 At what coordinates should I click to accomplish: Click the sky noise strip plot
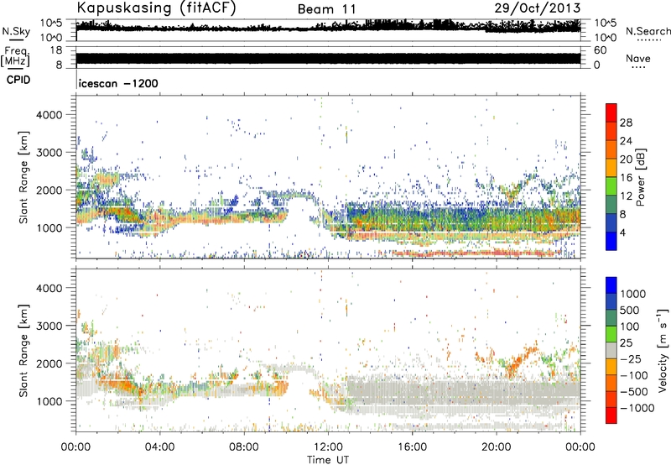pyautogui.click(x=328, y=30)
